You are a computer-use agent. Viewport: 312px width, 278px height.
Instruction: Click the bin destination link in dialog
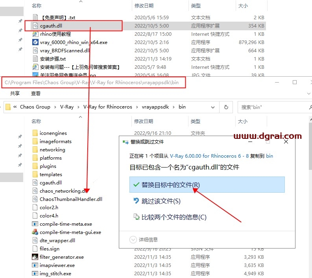pyautogui.click(x=270, y=156)
